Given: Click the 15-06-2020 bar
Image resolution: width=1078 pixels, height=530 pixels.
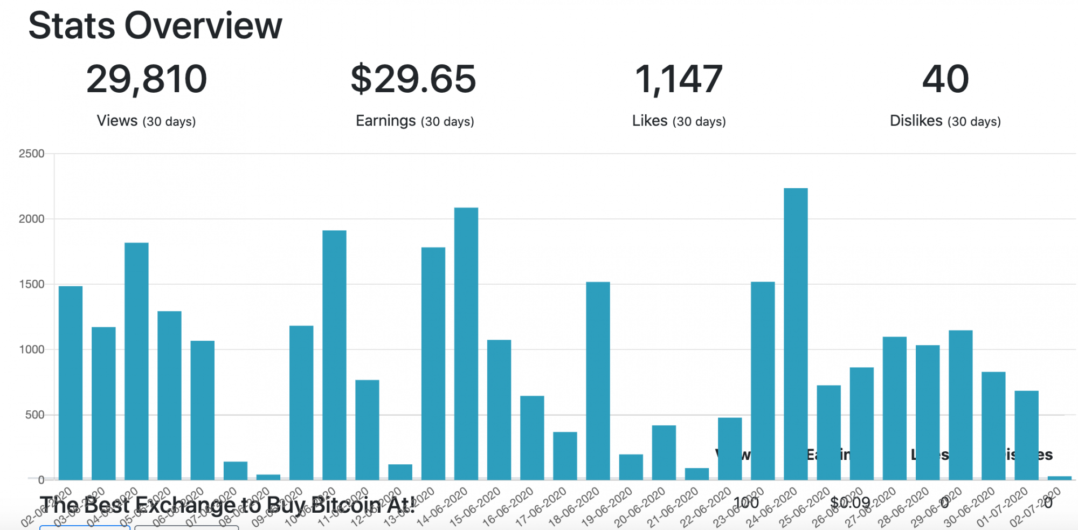Looking at the screenshot, I should point(499,410).
